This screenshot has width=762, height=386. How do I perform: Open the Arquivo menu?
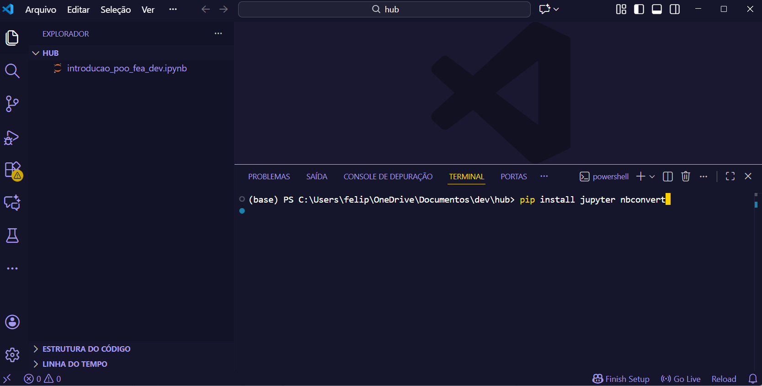pos(41,10)
